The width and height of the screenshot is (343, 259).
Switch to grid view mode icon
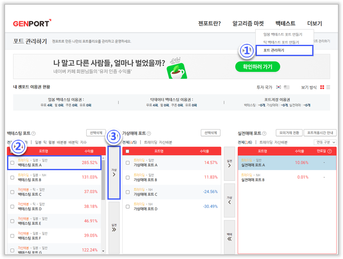click(x=322, y=87)
